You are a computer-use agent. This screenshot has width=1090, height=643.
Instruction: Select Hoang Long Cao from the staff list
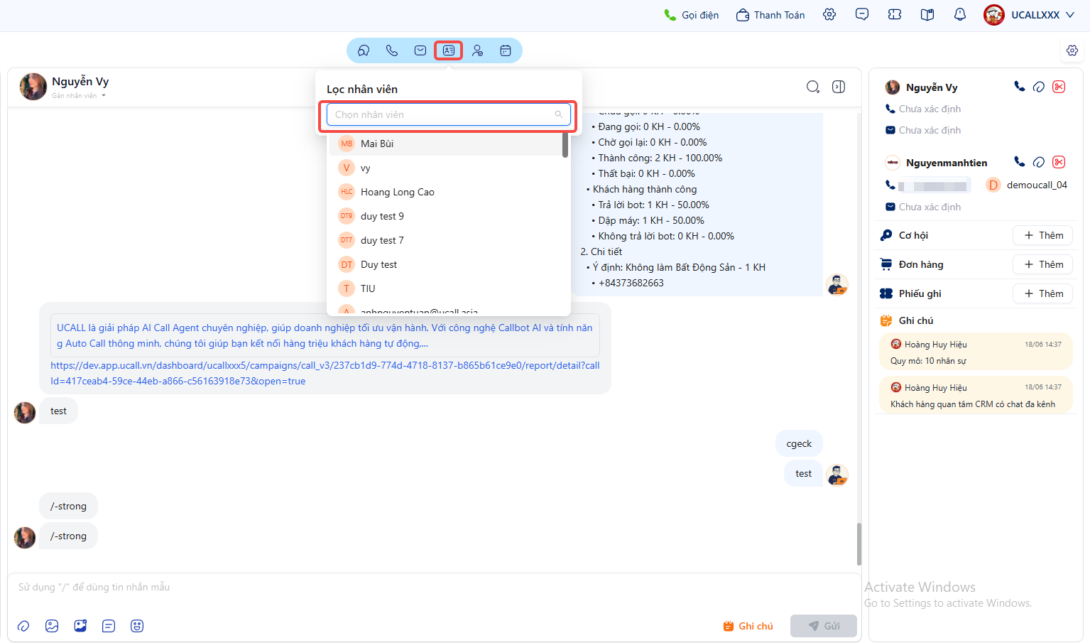pyautogui.click(x=446, y=192)
